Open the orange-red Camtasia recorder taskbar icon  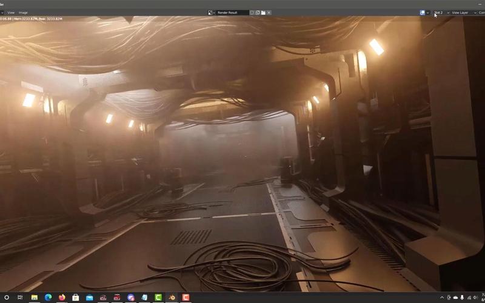tap(186, 298)
